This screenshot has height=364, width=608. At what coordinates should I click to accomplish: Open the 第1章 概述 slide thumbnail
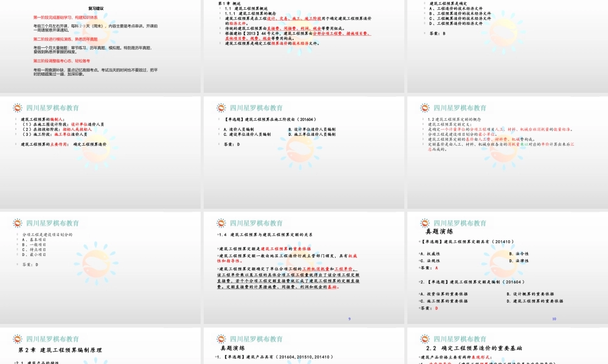point(303,46)
